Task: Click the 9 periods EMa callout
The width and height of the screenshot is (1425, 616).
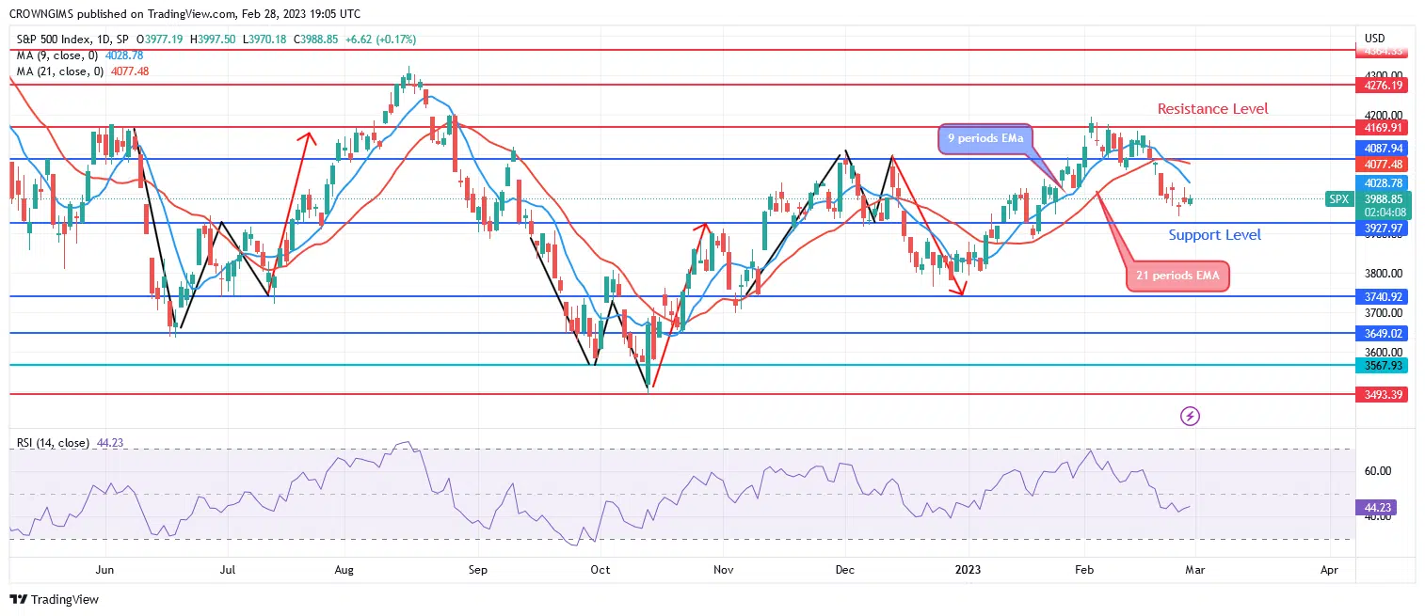Action: [x=985, y=138]
